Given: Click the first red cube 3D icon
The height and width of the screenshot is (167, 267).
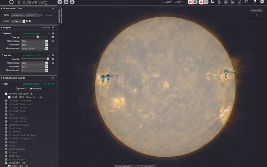Looking at the screenshot, I should click(190, 2).
